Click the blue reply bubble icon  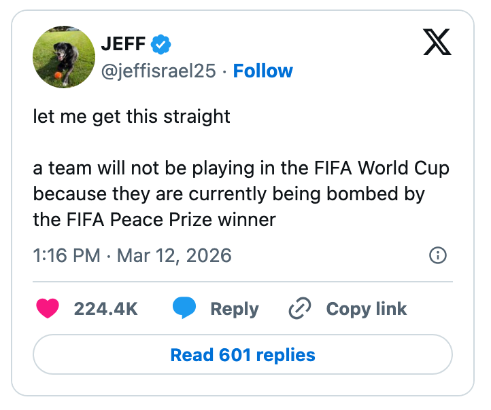click(184, 309)
